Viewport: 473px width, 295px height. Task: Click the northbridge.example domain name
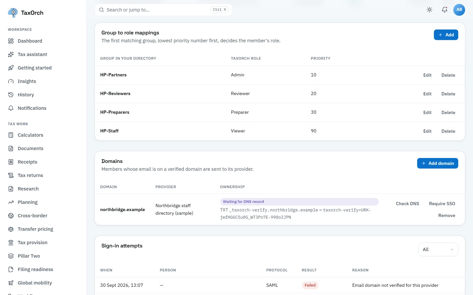point(123,209)
